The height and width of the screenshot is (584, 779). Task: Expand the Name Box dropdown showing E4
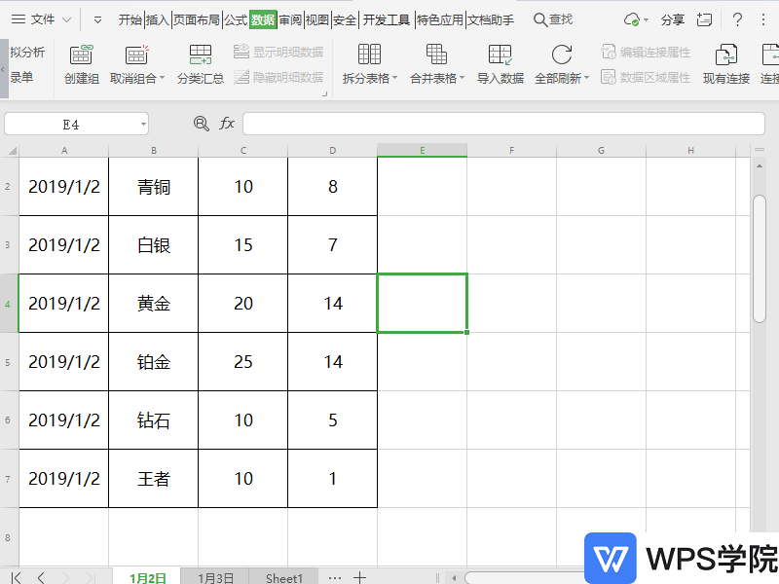pos(142,124)
